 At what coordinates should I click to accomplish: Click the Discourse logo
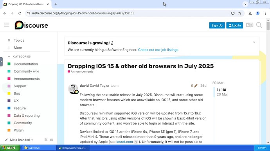31,25
